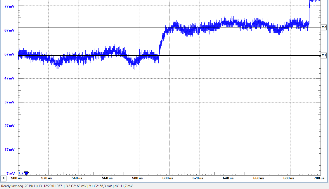Image resolution: width=329 pixels, height=189 pixels.
Task: Click the 37 mV vertical axis label
Action: click(x=9, y=102)
